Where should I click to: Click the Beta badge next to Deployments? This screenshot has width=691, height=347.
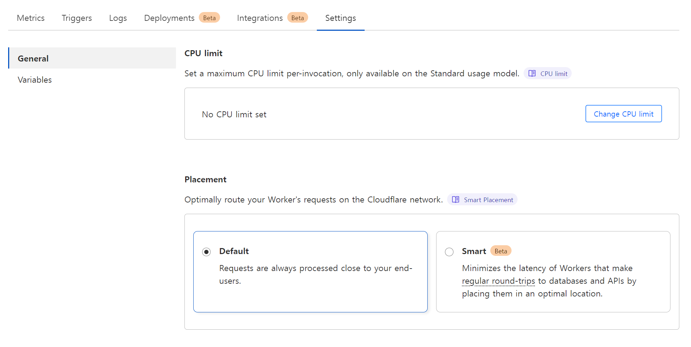tap(209, 17)
